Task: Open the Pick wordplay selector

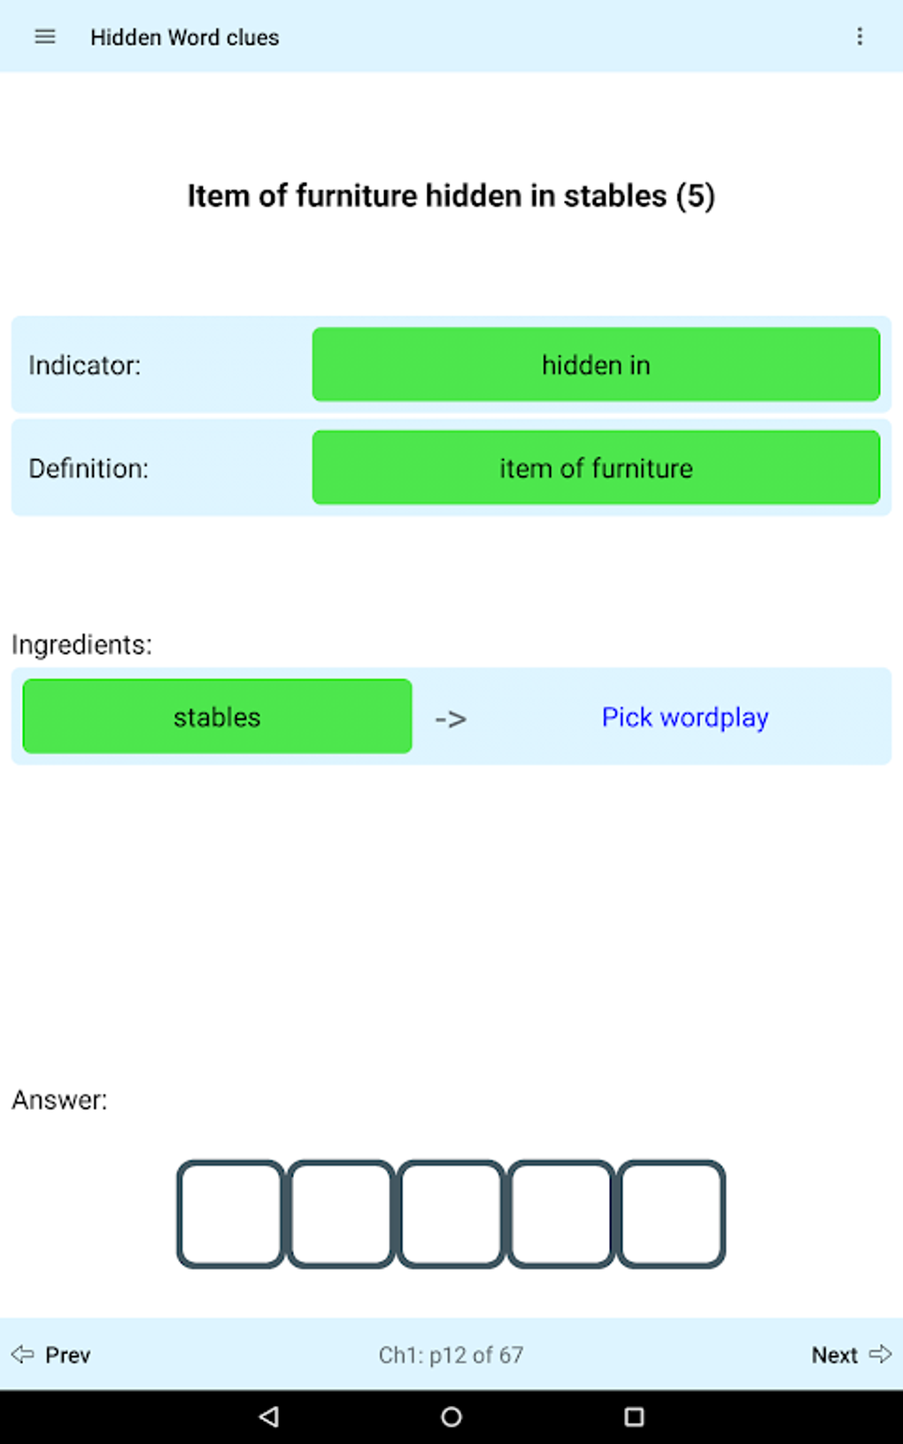Action: pyautogui.click(x=684, y=717)
